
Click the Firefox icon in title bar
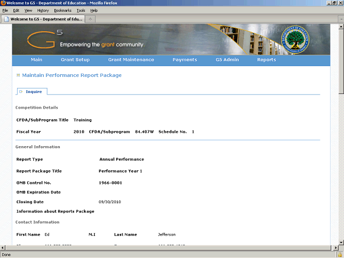3,3
